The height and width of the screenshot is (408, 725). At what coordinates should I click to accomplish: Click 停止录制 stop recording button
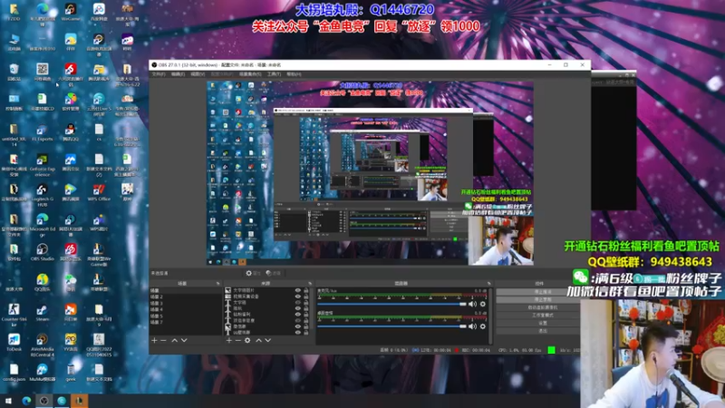542,300
